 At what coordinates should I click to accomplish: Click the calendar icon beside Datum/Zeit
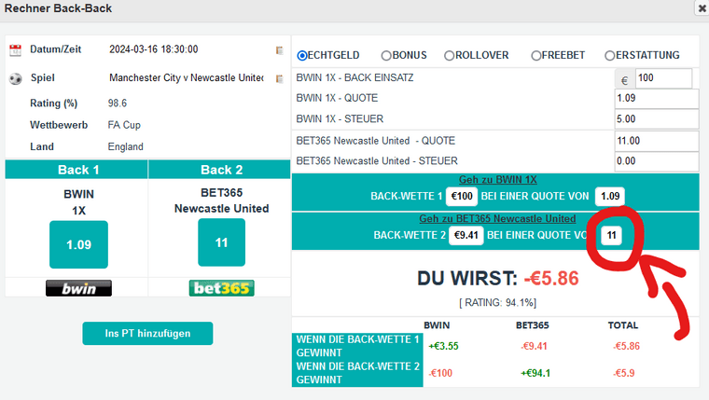click(x=15, y=49)
